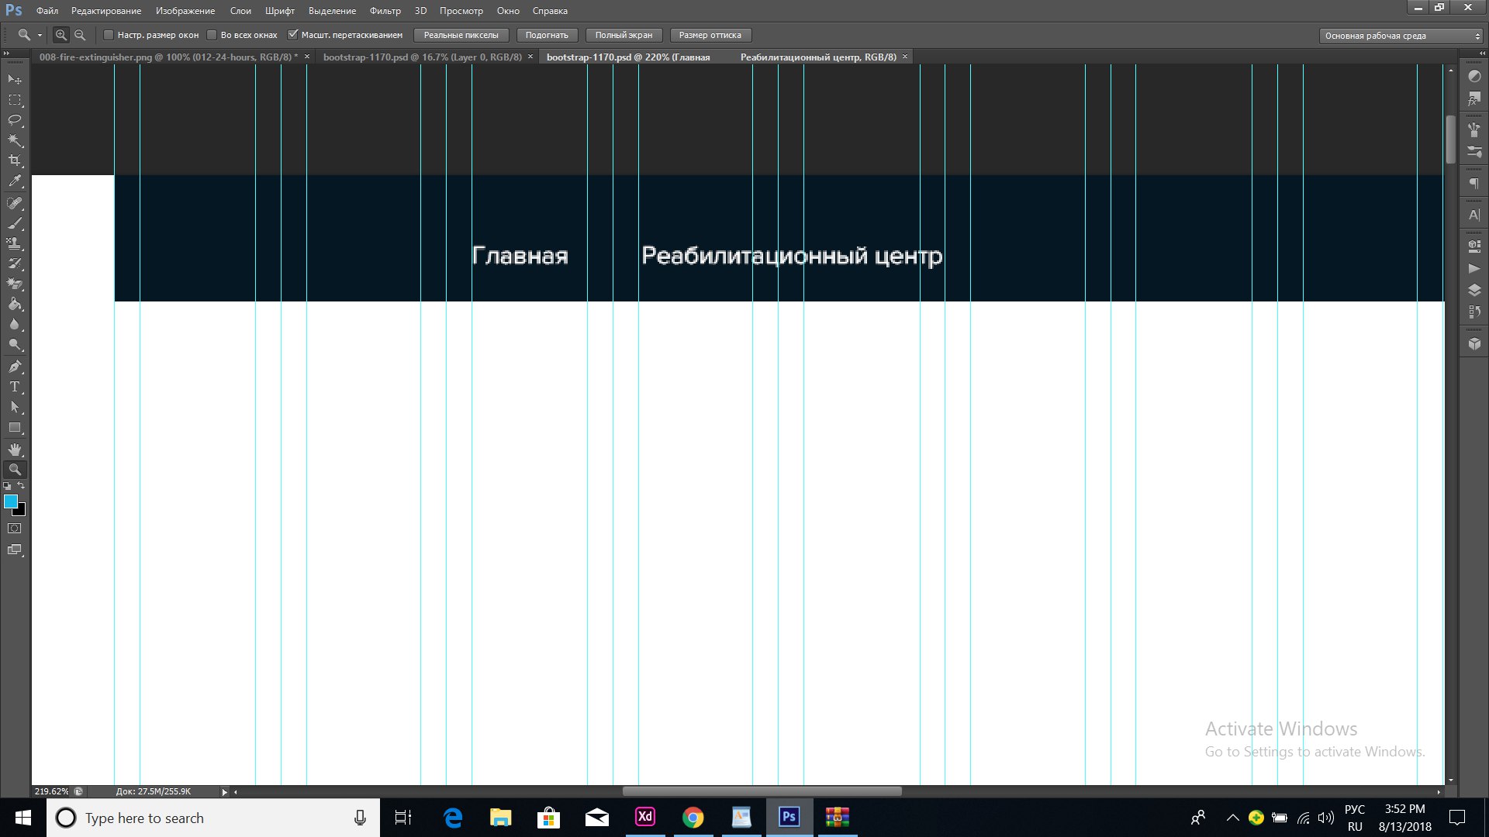Enable the Настр. размер окон checkbox
This screenshot has width=1489, height=837.
click(x=109, y=35)
